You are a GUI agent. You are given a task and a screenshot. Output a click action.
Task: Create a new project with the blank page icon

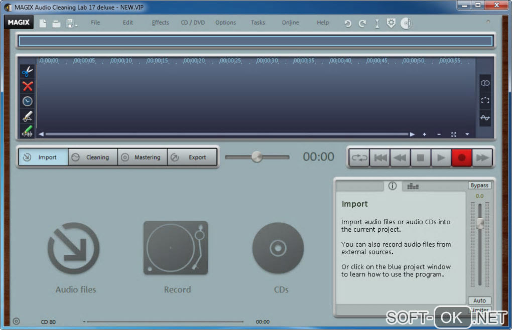[x=43, y=23]
